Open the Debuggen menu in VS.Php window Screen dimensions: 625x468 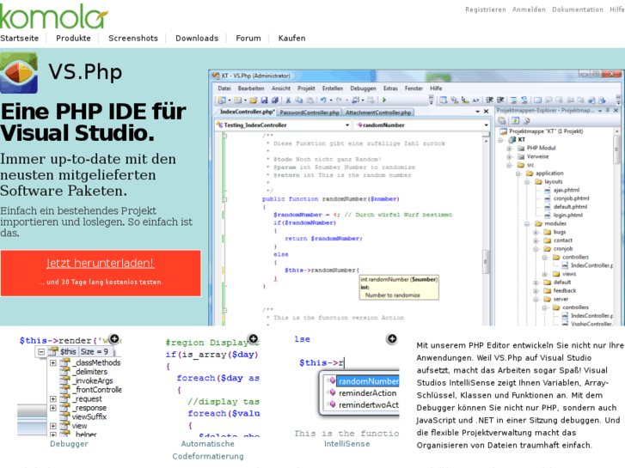[x=363, y=88]
